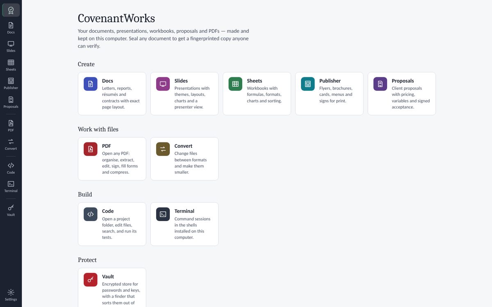Click the Vault card title
The height and width of the screenshot is (307, 492).
108,276
